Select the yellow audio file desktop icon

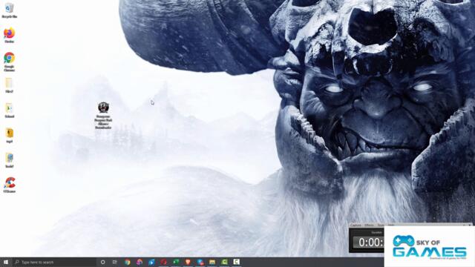point(10,135)
